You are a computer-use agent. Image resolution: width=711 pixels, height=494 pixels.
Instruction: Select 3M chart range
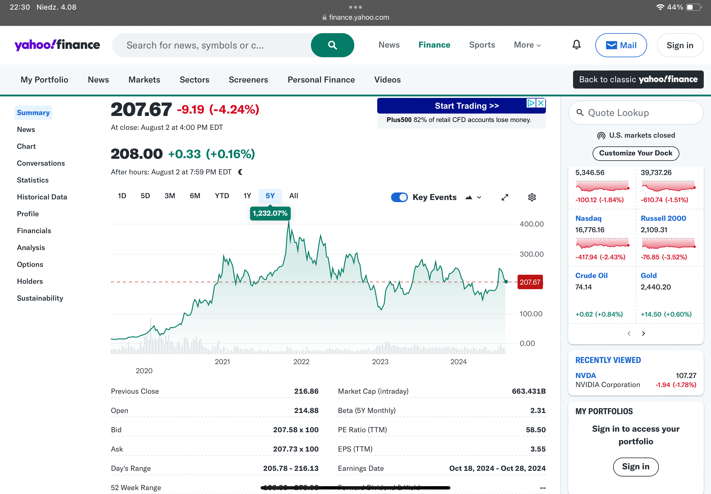(x=170, y=195)
